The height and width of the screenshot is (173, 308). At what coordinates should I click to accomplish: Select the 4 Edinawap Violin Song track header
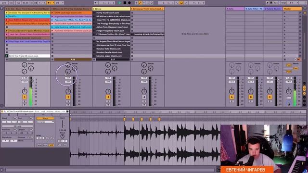[x=147, y=9]
